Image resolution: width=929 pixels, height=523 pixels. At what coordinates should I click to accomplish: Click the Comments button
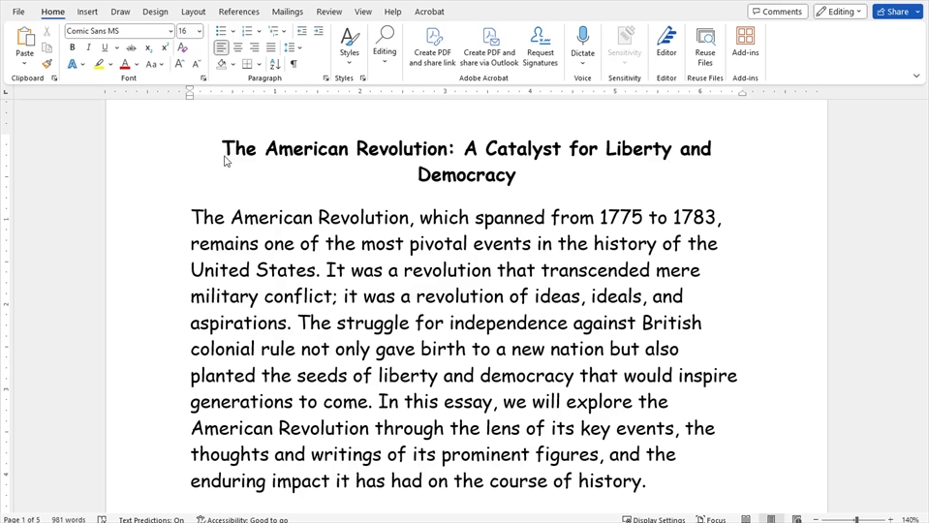point(777,12)
